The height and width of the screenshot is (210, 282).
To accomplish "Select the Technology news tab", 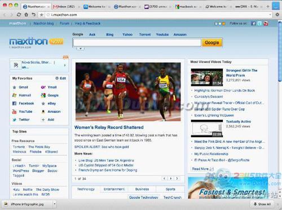I will [86, 189].
